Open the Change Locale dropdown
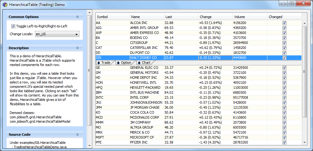Screen dimensions: 313x151 [57, 34]
